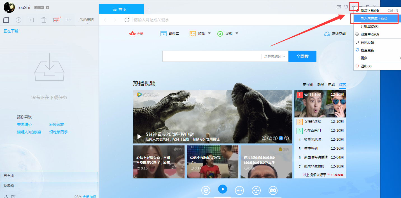Click the browser forward arrow

[x=115, y=20]
